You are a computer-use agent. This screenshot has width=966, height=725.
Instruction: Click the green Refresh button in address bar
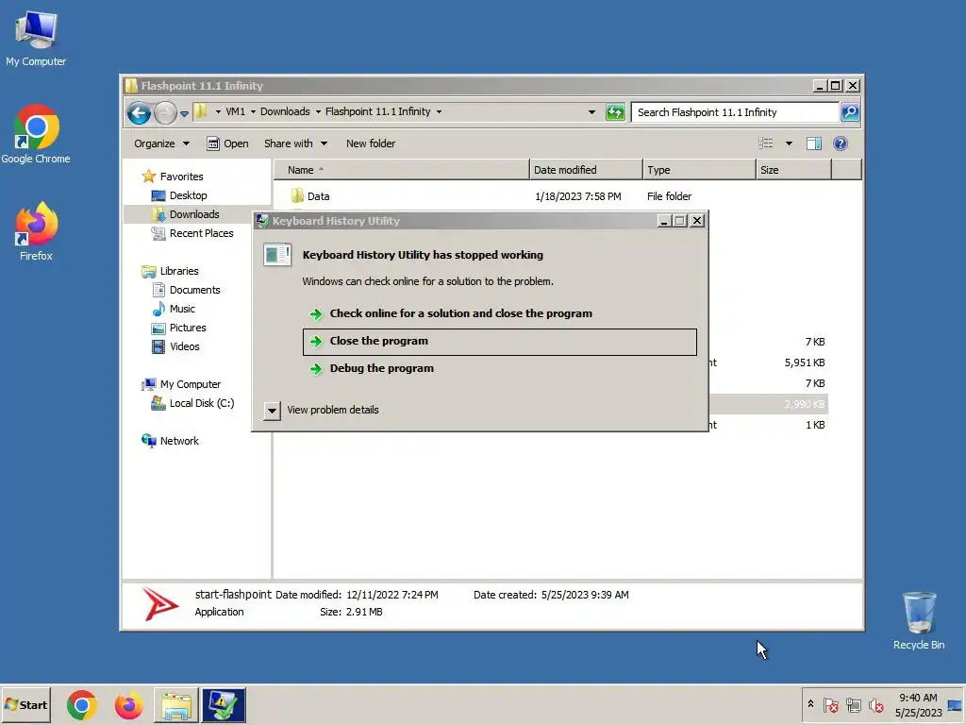(x=615, y=112)
